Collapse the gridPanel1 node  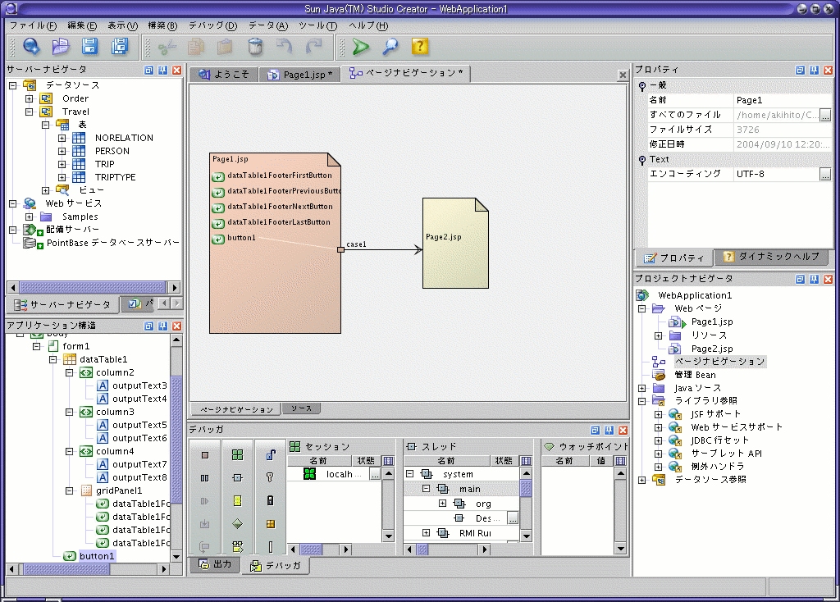click(x=69, y=490)
